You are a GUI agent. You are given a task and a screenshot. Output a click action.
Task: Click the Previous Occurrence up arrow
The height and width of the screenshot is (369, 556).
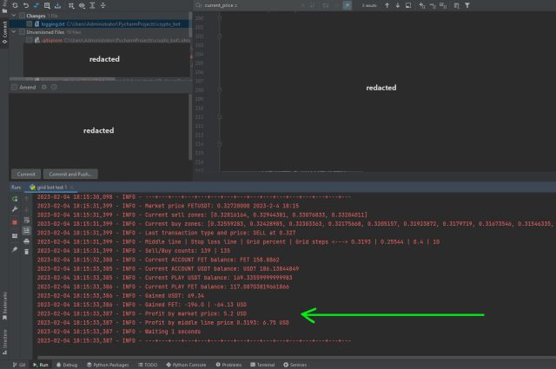click(387, 5)
